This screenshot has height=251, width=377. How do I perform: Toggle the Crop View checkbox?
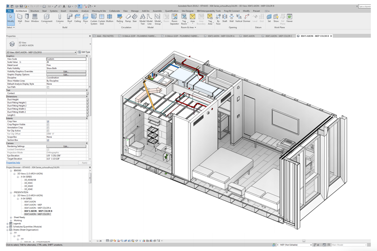[x=48, y=122]
